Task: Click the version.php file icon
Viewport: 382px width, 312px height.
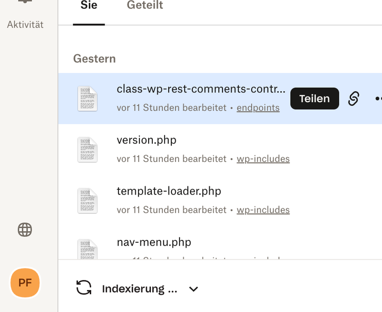Action: (x=87, y=150)
